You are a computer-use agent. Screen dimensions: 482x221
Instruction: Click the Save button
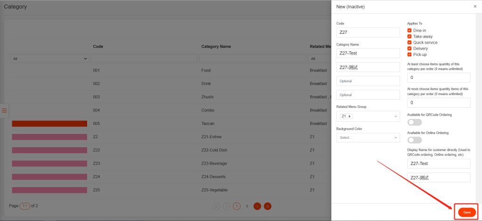coord(466,212)
